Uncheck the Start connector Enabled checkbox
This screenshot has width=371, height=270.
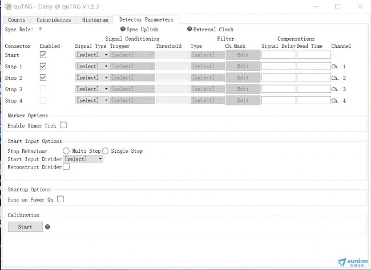coord(43,55)
